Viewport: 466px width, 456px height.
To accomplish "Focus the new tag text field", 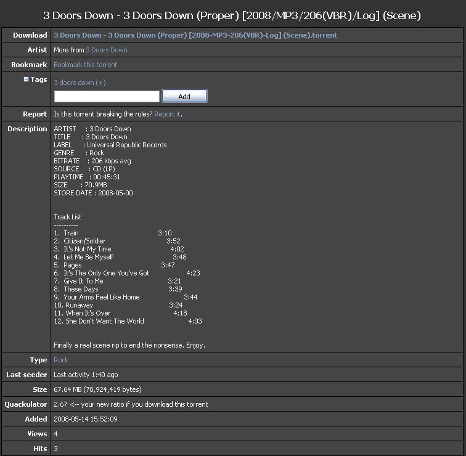I will coord(107,96).
